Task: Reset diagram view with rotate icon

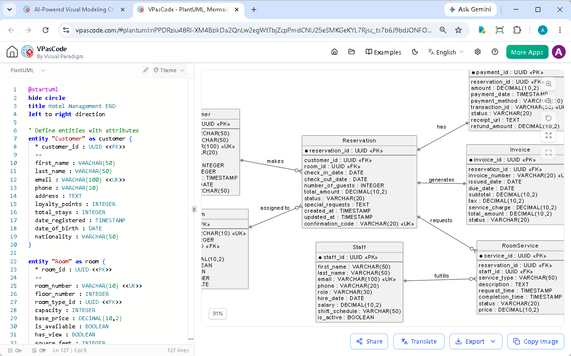Action: coord(548,118)
